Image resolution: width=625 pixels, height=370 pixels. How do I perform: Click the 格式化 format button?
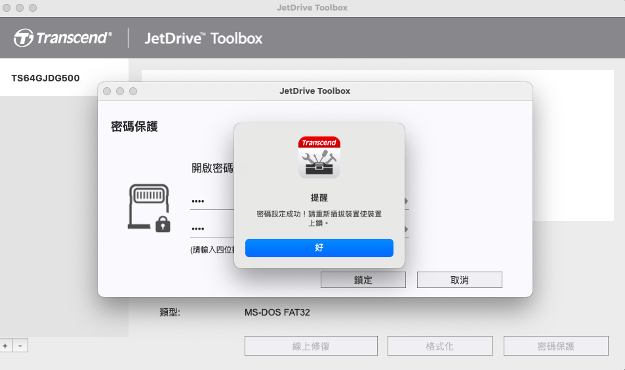tap(439, 346)
